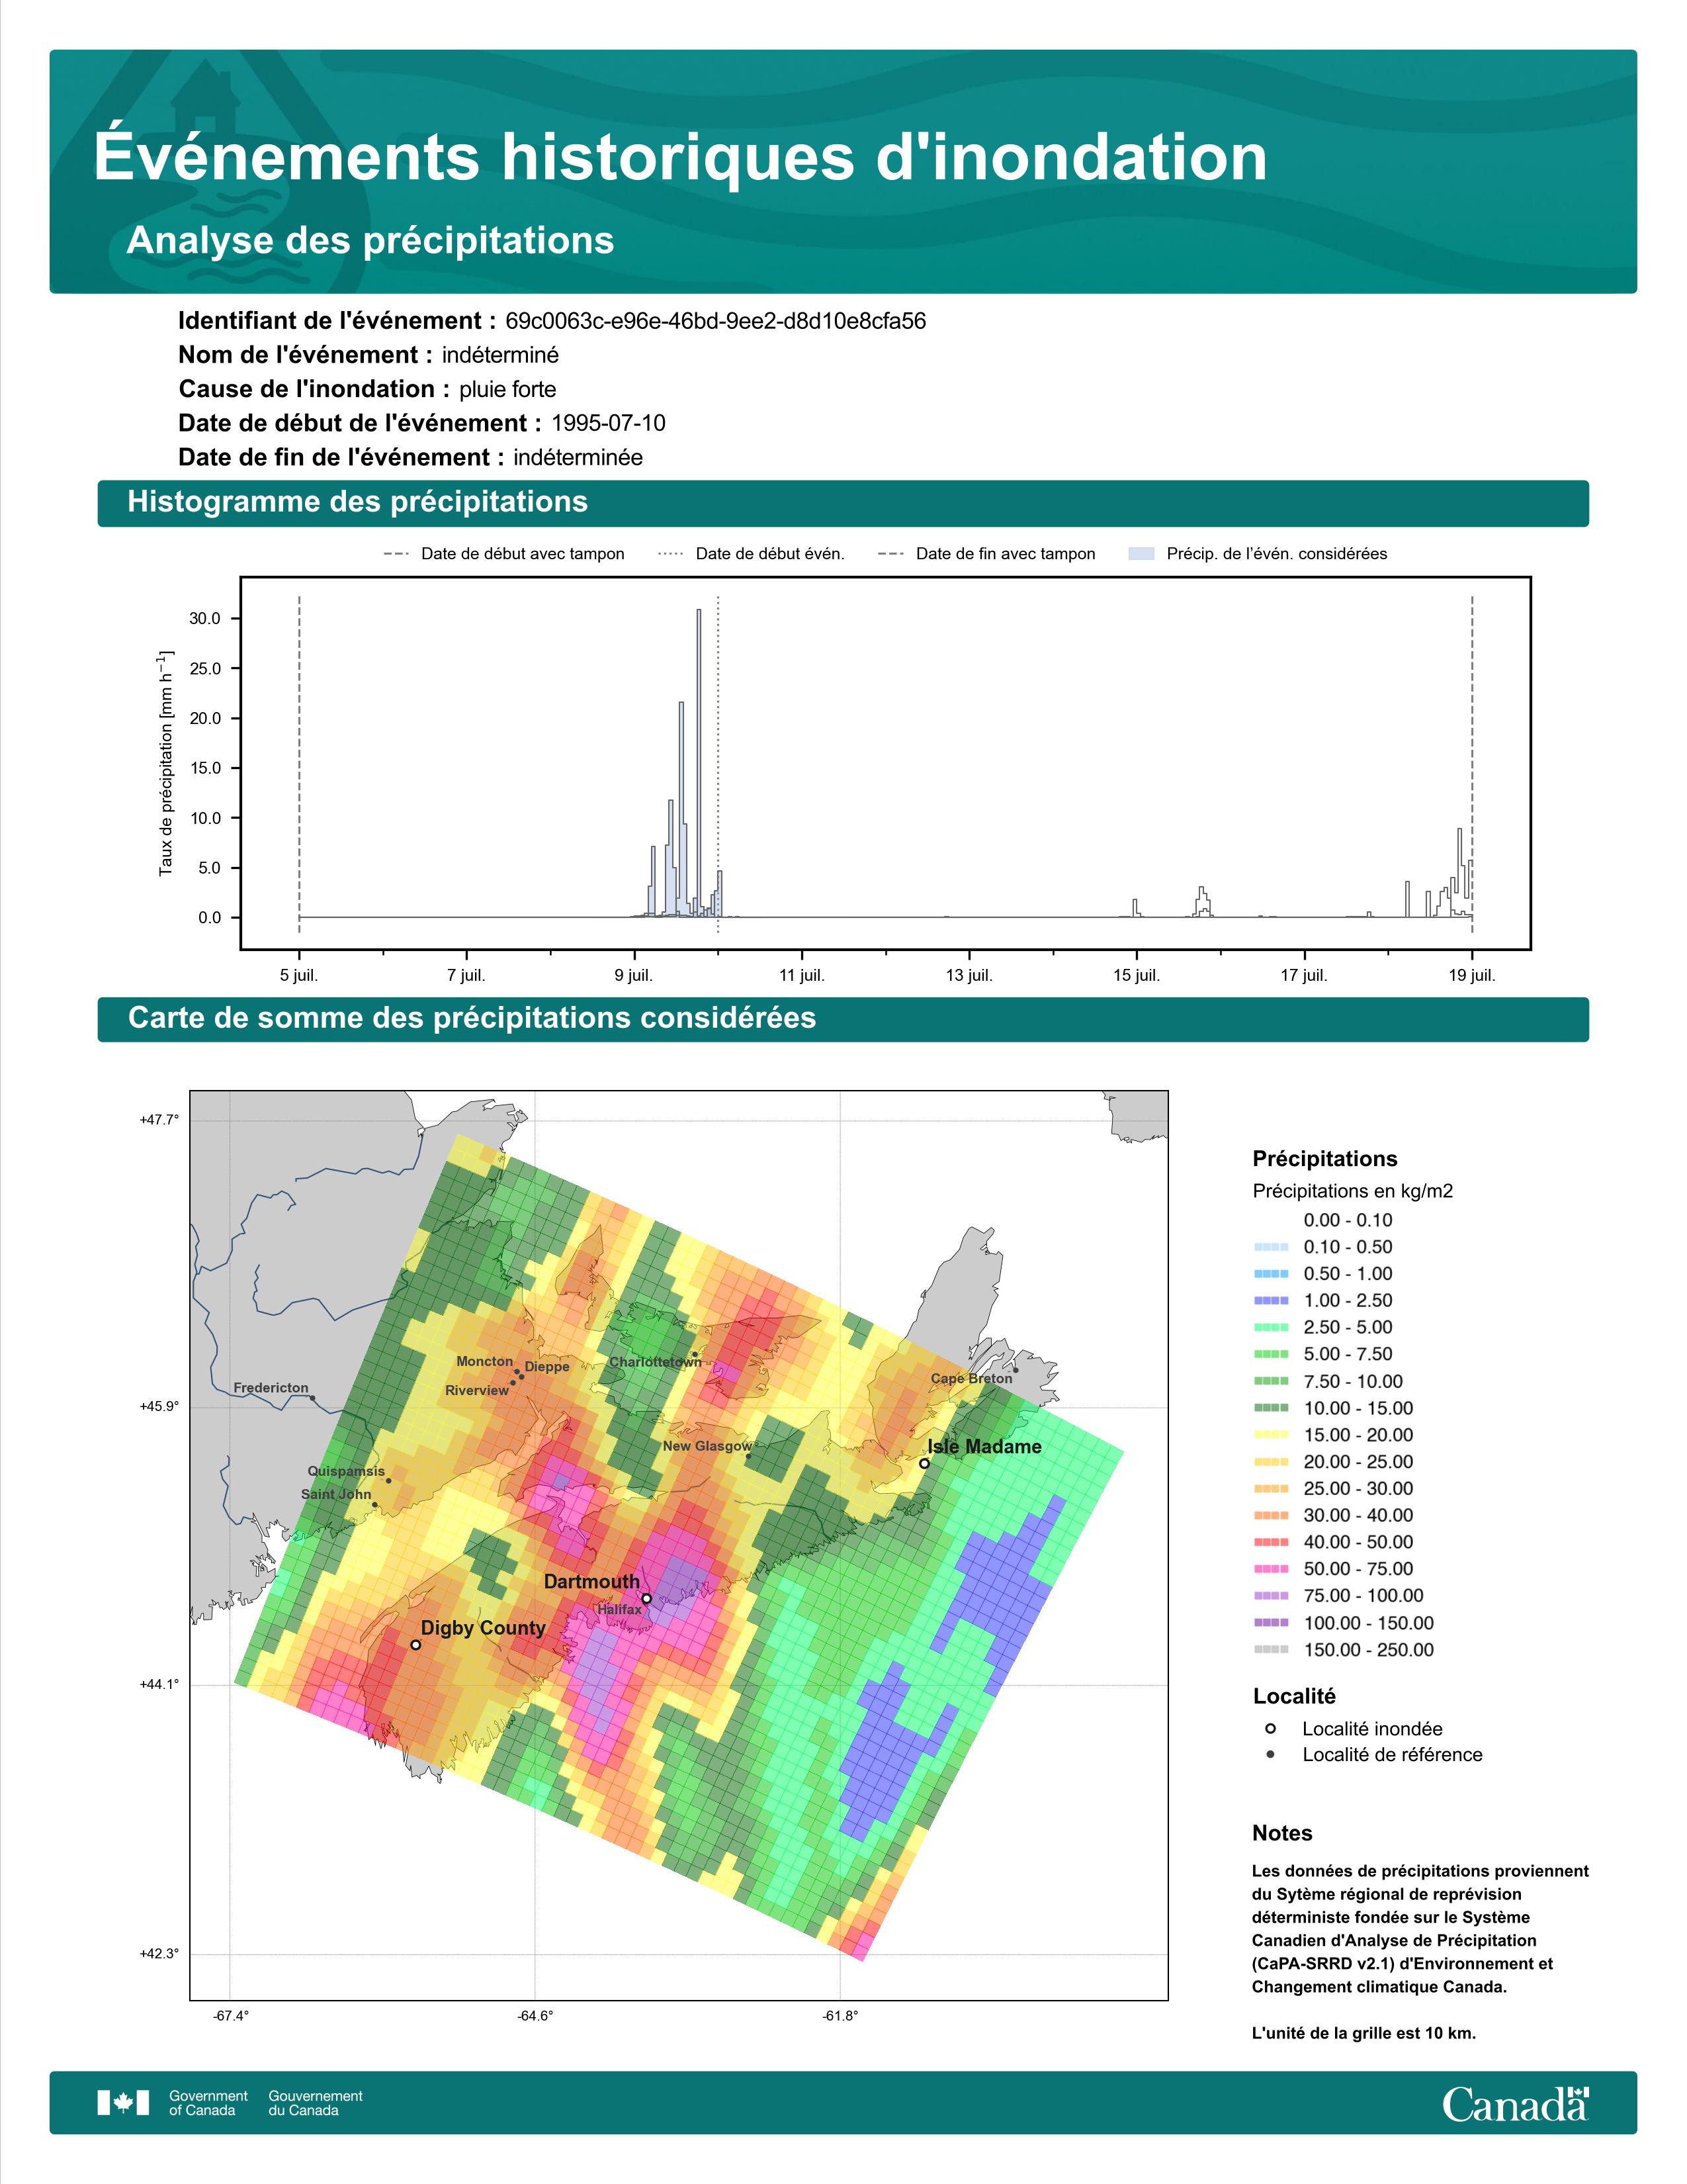The height and width of the screenshot is (2184, 1687).
Task: Click the '5 juil.' axis label
Action: (x=299, y=976)
